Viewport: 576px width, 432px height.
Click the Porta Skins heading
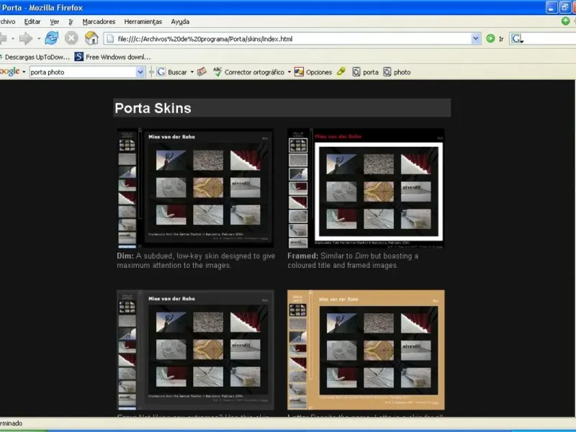point(153,108)
